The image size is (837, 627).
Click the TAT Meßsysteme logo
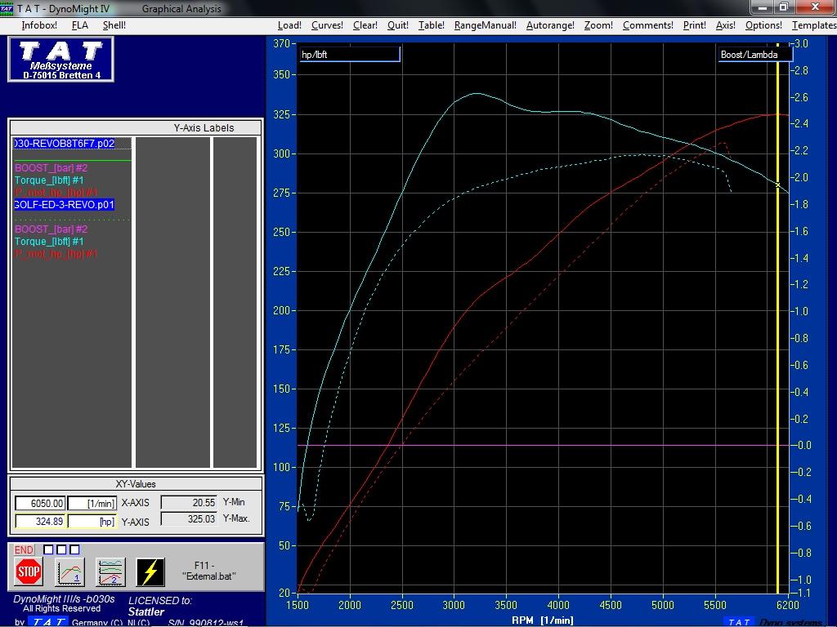(x=61, y=60)
